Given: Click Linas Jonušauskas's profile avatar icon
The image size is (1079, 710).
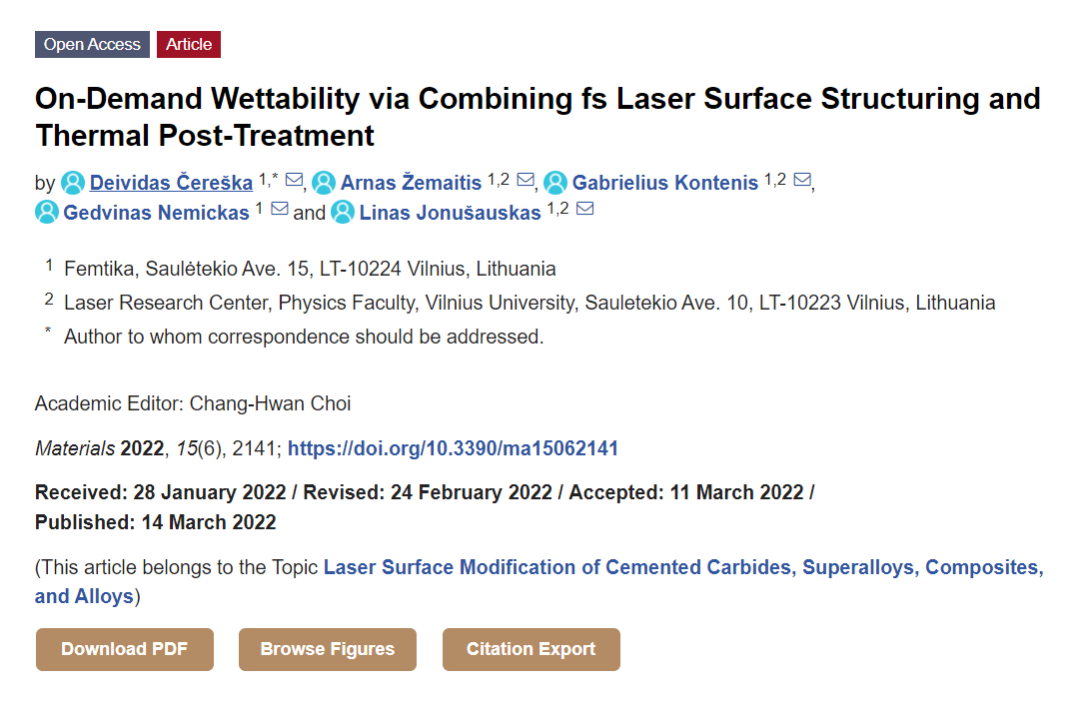Looking at the screenshot, I should point(343,212).
